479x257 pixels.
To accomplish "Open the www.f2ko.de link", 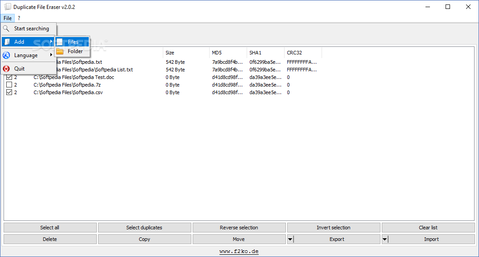I will point(239,252).
